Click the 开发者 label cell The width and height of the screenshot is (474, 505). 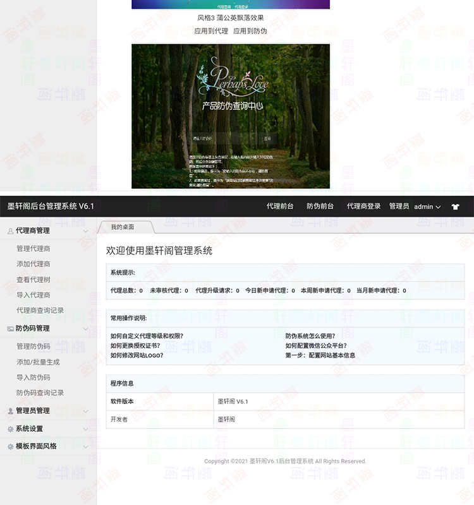(x=160, y=419)
